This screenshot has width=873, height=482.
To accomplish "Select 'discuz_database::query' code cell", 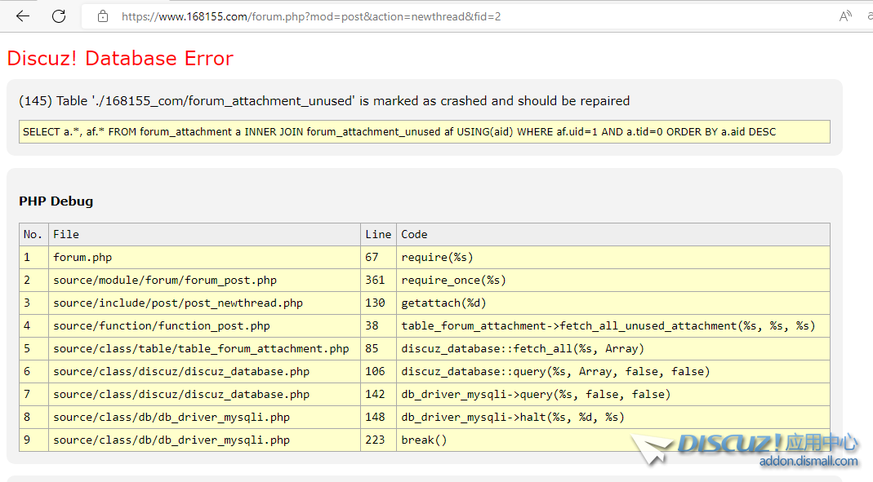I will tap(613, 371).
